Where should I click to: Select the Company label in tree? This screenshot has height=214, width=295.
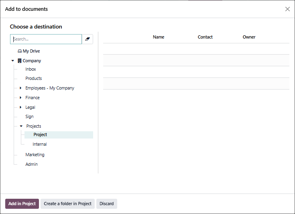[32, 61]
